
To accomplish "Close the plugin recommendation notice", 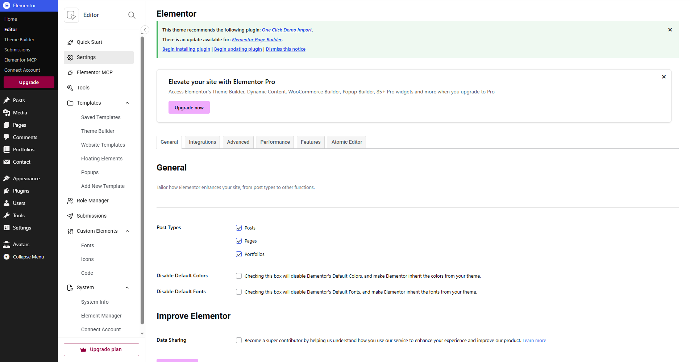I will point(670,30).
